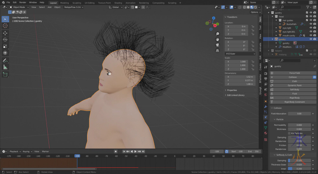The width and height of the screenshot is (318, 174).
Task: Toggle camera view with the camera icon
Action: click(218, 45)
